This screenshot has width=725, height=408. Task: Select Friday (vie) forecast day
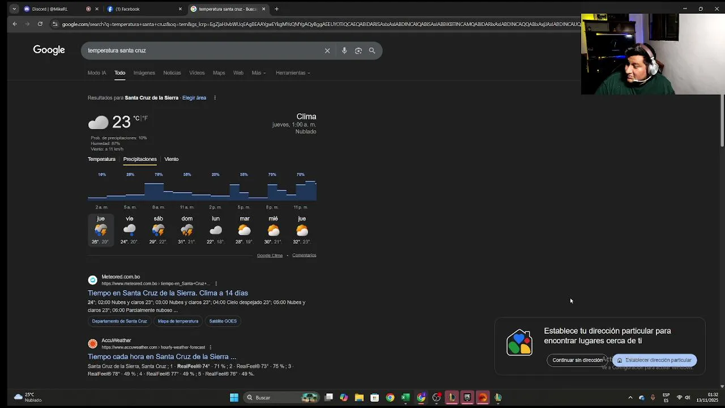pos(129,229)
